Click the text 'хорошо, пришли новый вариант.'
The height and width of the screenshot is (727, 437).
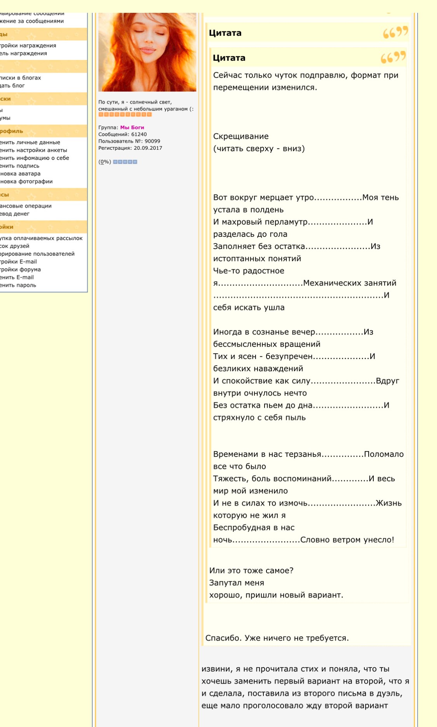tap(276, 595)
